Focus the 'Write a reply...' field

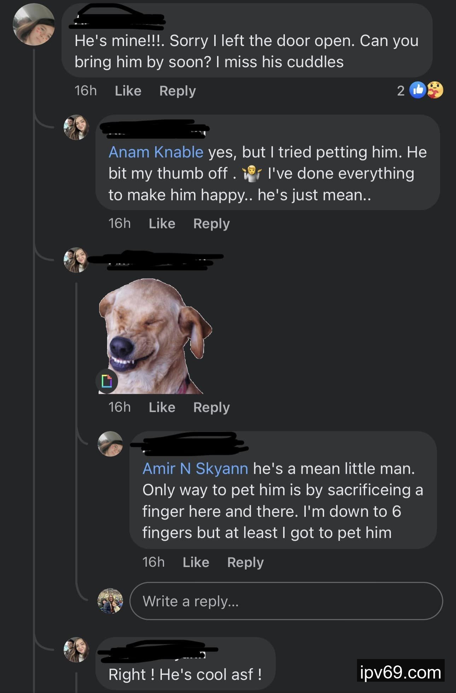tap(286, 601)
